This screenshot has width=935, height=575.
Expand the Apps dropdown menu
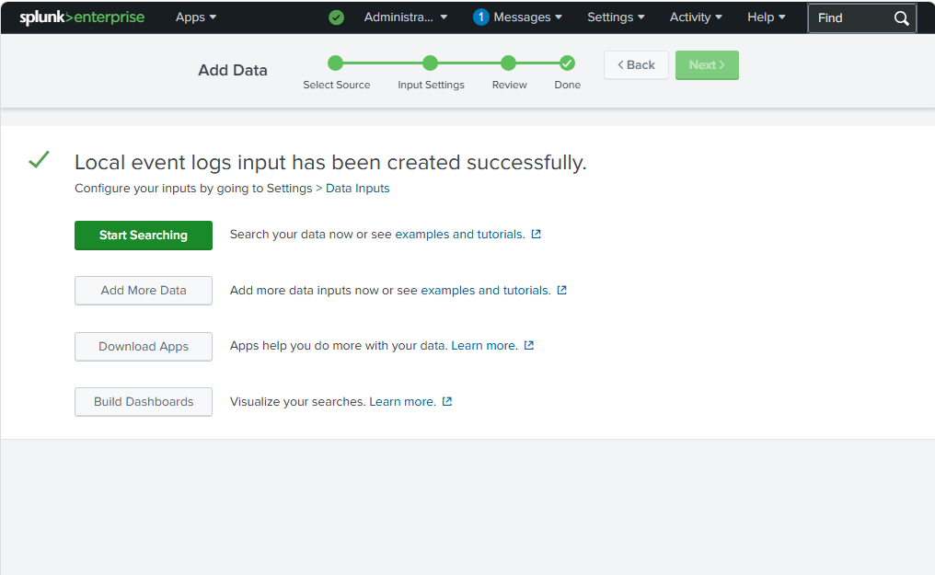[x=196, y=17]
